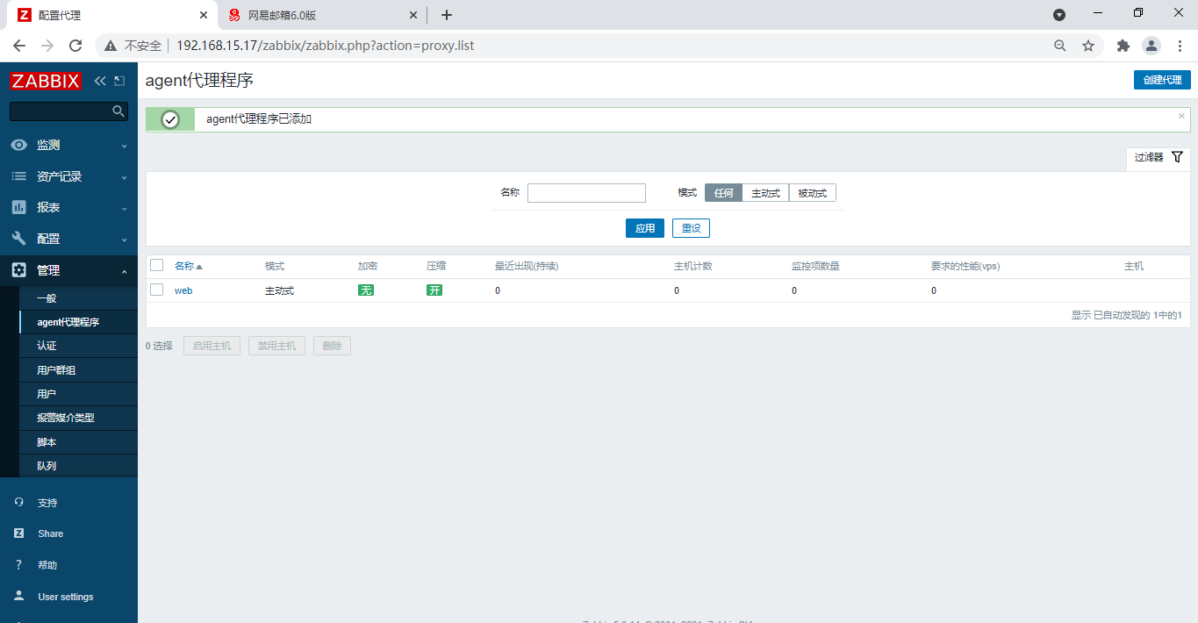Click the eye icon for 监测
This screenshot has width=1198, height=623.
(18, 145)
